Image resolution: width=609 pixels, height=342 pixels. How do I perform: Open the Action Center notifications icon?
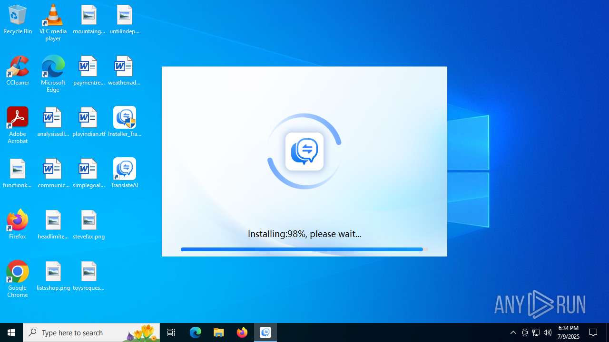594,332
